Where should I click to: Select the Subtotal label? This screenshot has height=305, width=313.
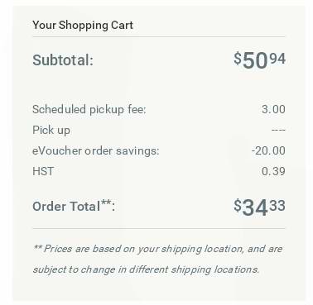click(x=63, y=60)
